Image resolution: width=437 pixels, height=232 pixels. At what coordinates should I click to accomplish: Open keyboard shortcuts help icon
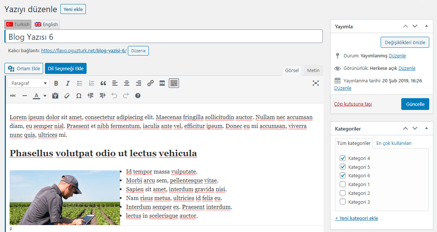138,96
